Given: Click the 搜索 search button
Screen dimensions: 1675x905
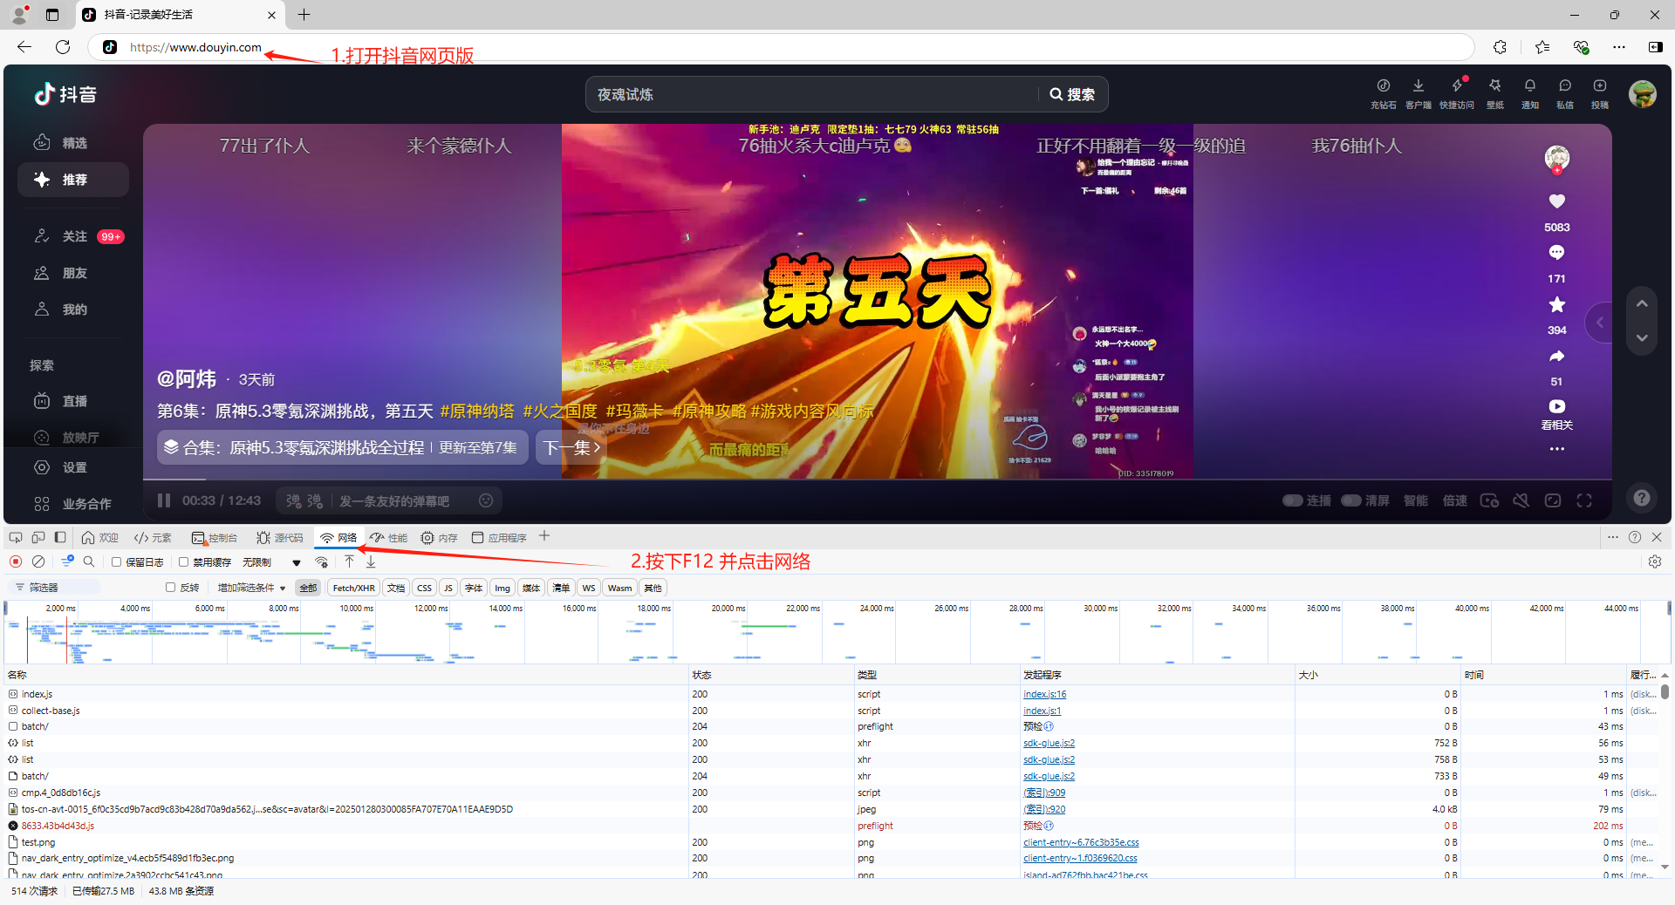Looking at the screenshot, I should tap(1072, 94).
